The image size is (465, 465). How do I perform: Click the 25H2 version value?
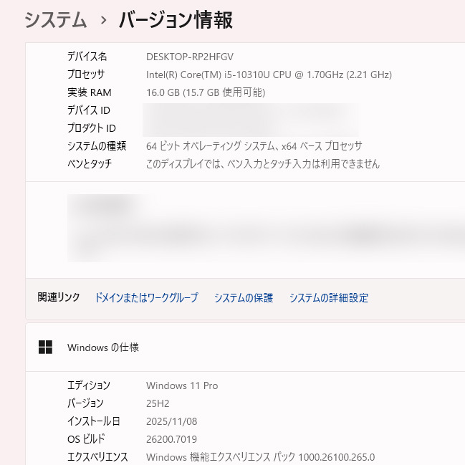click(x=158, y=403)
